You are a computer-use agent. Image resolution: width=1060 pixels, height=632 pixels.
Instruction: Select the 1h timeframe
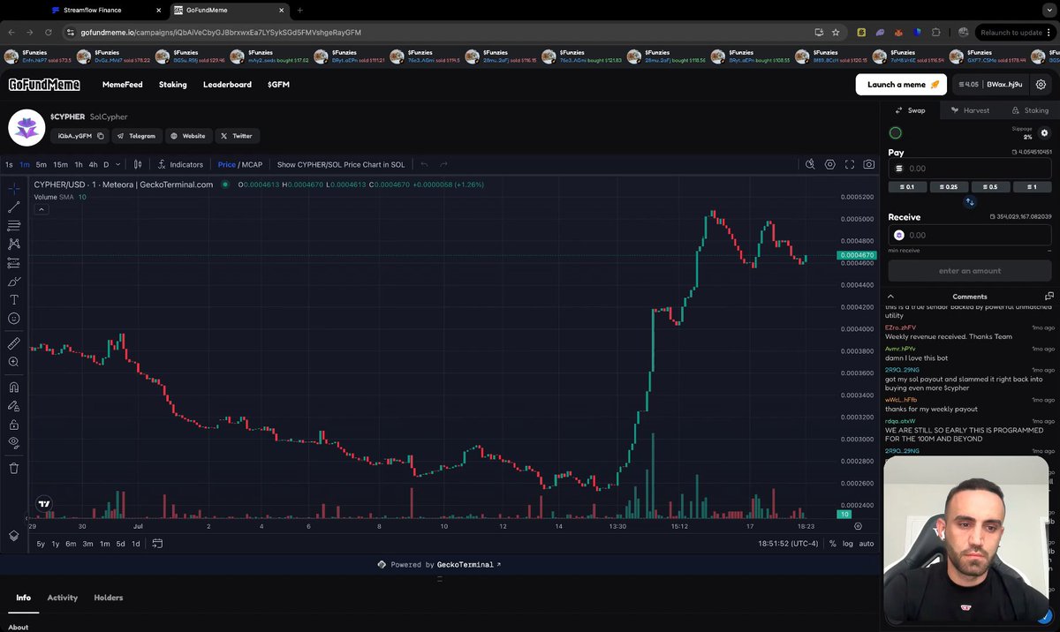79,164
